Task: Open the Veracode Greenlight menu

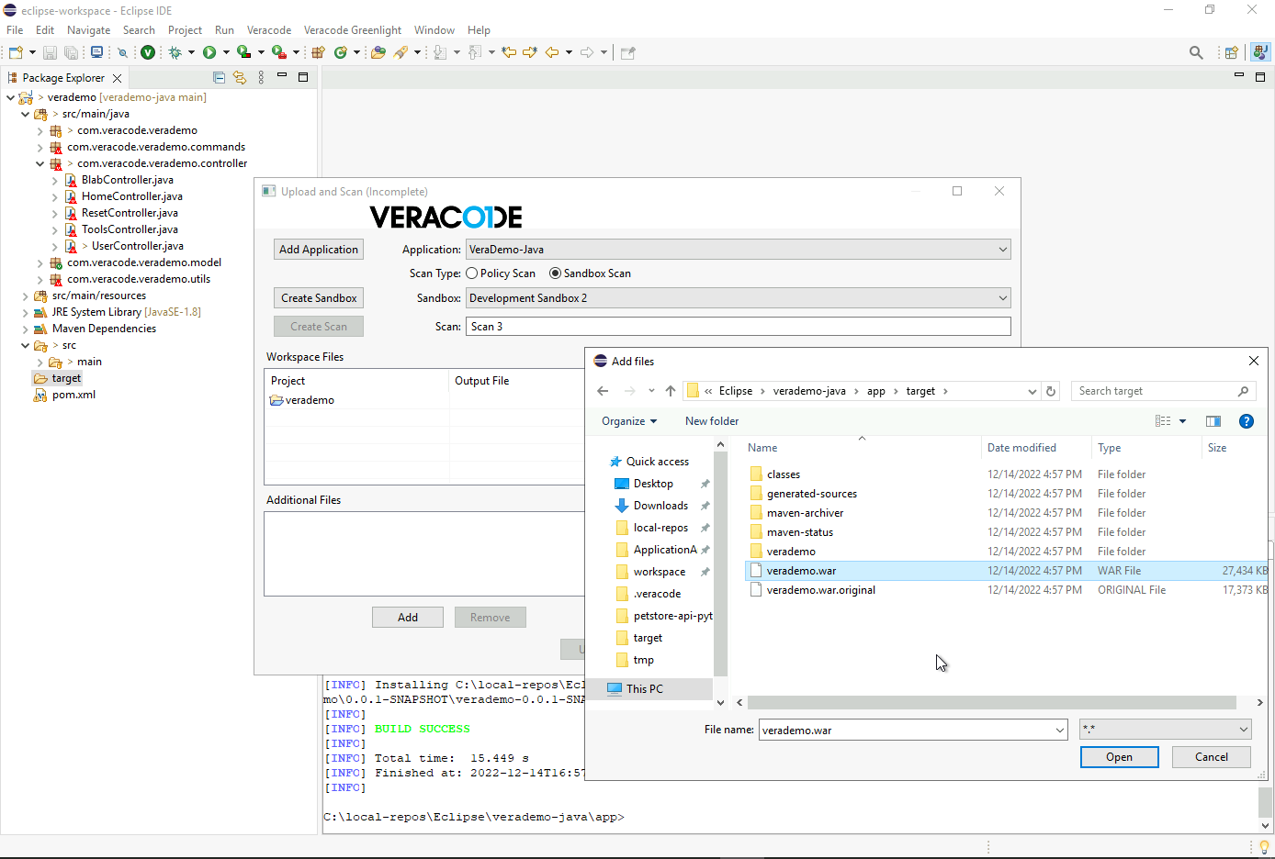Action: pos(353,30)
